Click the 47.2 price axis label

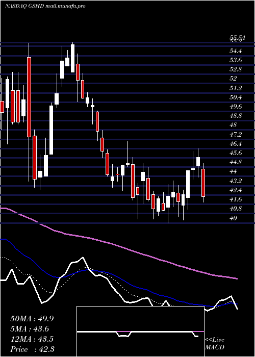click(x=236, y=135)
